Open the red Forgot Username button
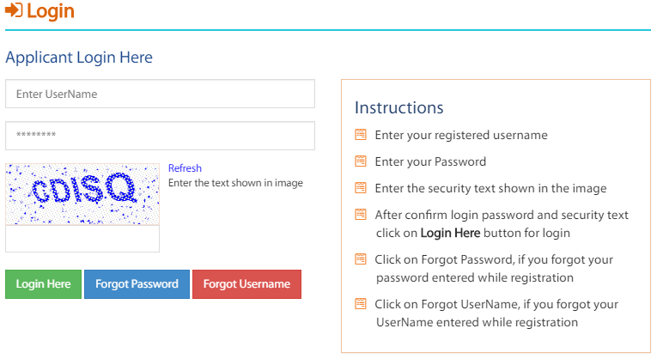The width and height of the screenshot is (657, 359). (246, 284)
